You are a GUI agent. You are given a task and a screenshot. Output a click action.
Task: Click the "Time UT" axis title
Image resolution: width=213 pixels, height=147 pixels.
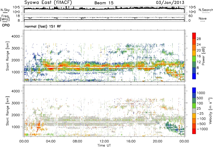click(x=104, y=145)
